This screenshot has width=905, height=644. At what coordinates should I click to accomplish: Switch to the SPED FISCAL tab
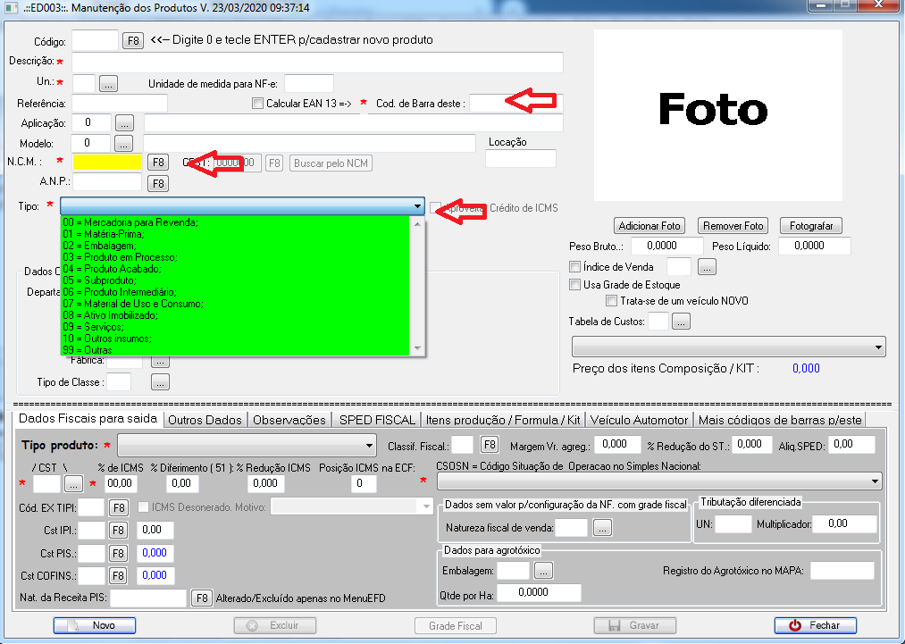(376, 419)
